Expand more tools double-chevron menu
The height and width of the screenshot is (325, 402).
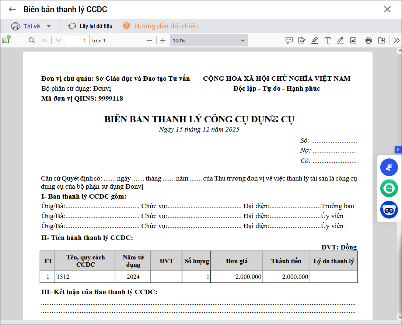pos(396,41)
